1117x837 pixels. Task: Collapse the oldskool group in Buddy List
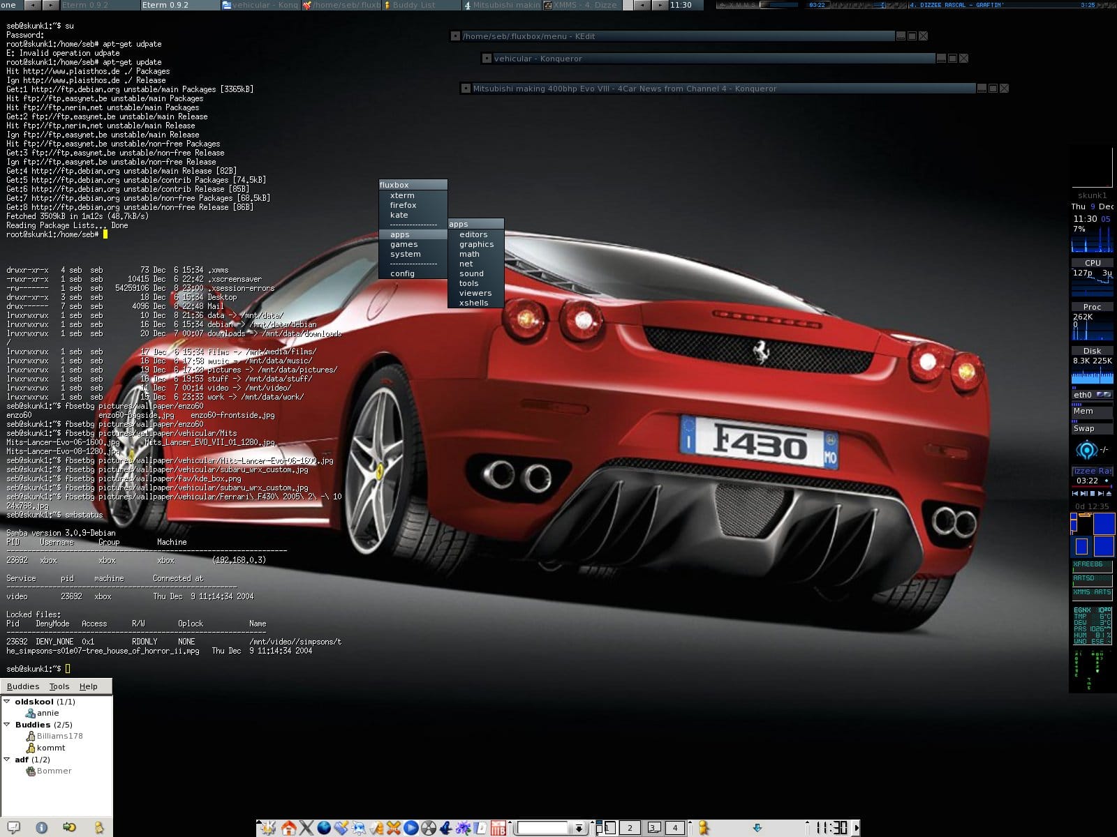(x=7, y=702)
